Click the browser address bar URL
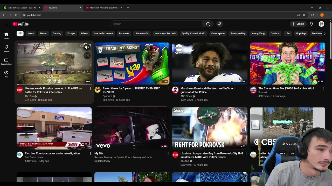 (x=34, y=15)
